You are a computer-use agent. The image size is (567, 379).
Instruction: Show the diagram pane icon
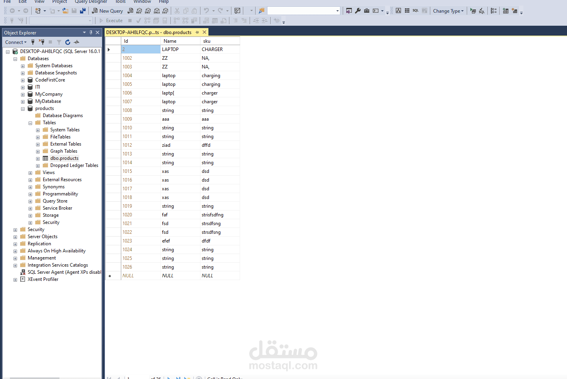pyautogui.click(x=398, y=11)
